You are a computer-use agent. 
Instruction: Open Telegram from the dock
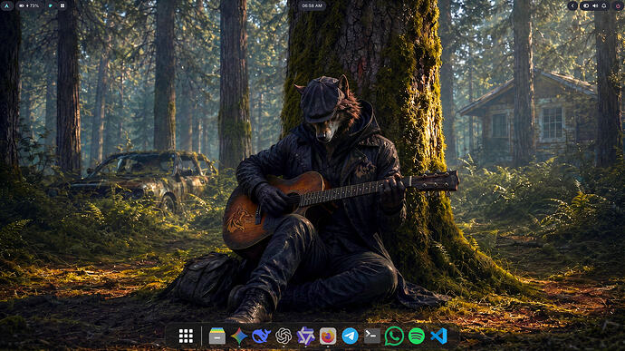pyautogui.click(x=350, y=336)
